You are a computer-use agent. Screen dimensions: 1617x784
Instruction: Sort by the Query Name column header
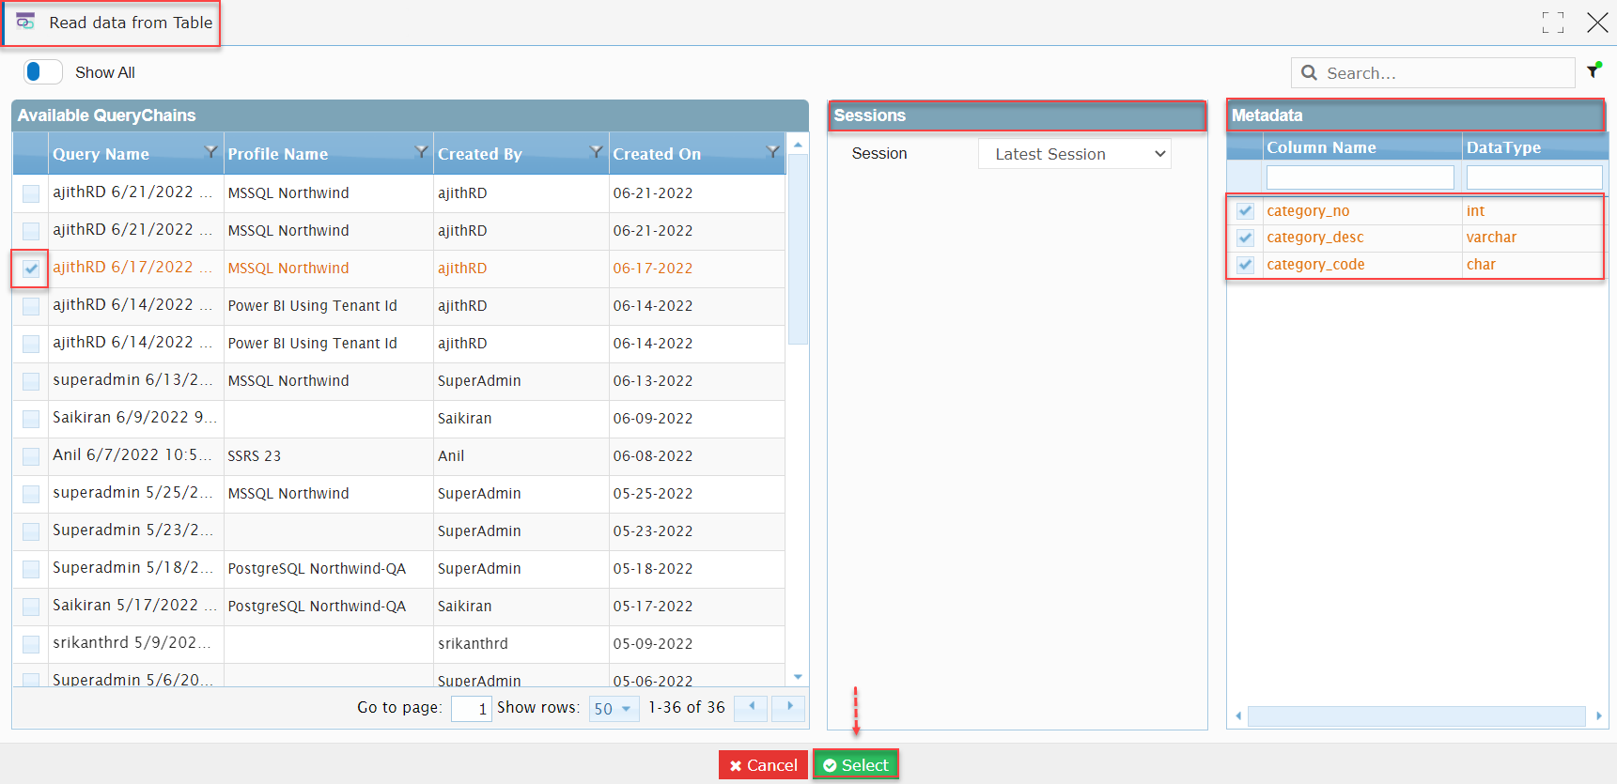coord(101,154)
